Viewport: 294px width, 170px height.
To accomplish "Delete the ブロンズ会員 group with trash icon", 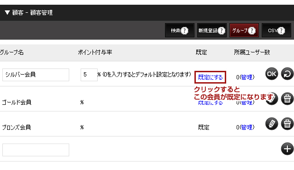I will pyautogui.click(x=287, y=124).
